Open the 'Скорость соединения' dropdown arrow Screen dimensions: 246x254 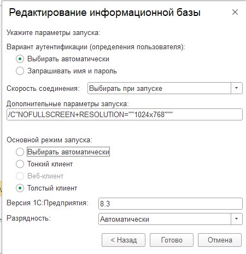[237, 88]
